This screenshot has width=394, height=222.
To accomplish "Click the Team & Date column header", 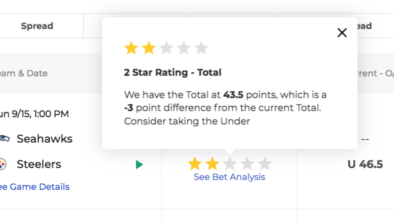I will 24,73.
